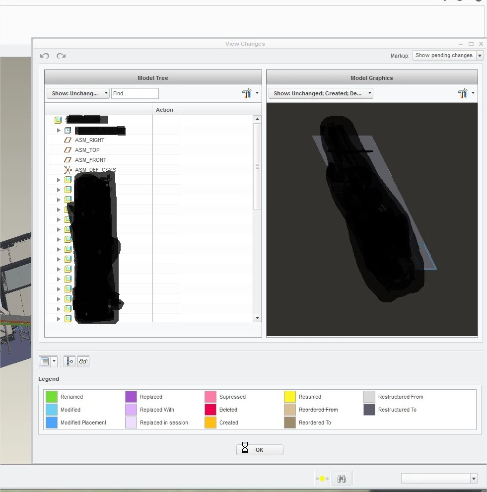Screen dimensions: 487x492
Task: Click the red Deleted swatch
Action: (210, 410)
